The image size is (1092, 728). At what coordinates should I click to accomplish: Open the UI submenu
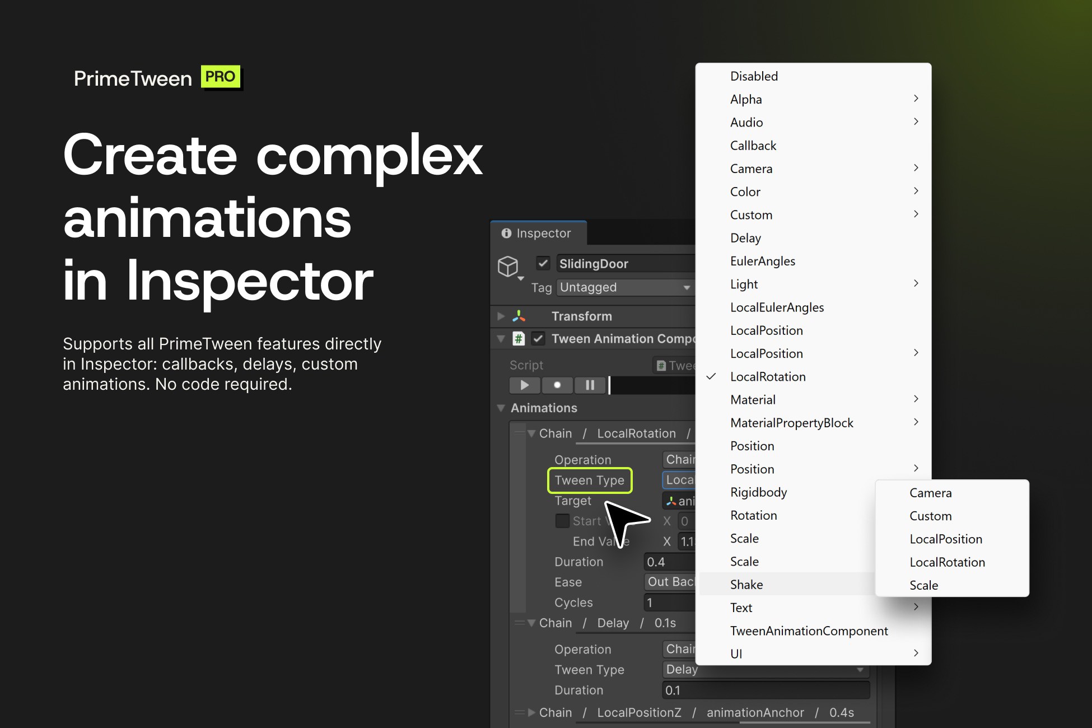(x=813, y=654)
